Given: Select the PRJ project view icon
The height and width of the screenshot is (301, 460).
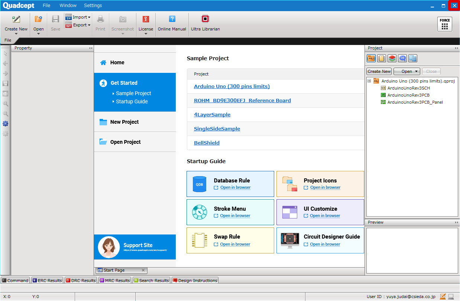Looking at the screenshot, I should (x=371, y=58).
